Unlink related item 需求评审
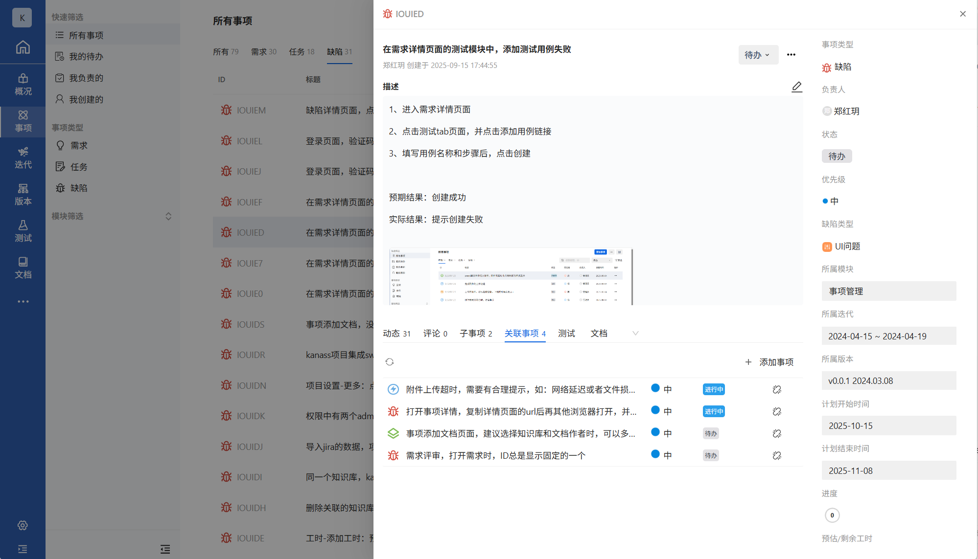The height and width of the screenshot is (559, 978). (777, 456)
